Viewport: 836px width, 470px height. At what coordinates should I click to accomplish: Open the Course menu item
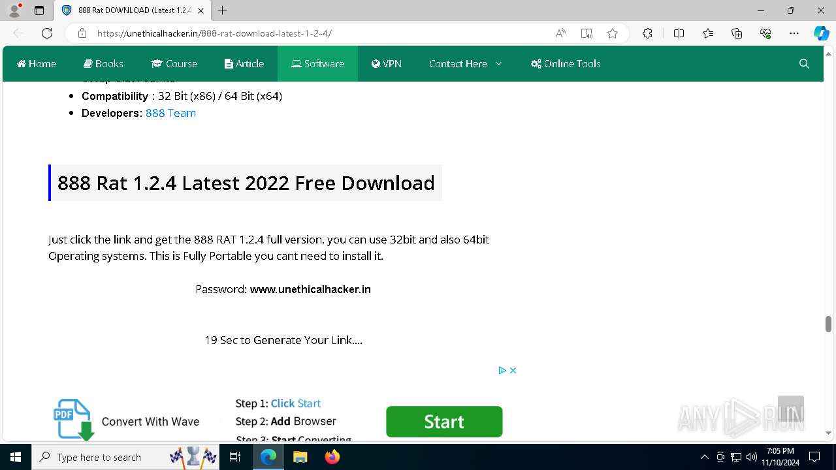point(174,63)
